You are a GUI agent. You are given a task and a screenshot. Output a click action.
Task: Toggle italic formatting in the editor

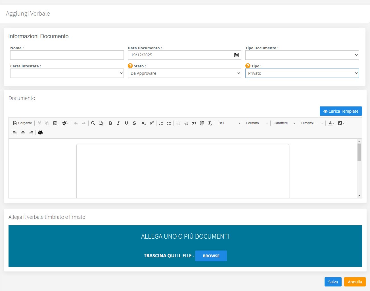(118, 123)
